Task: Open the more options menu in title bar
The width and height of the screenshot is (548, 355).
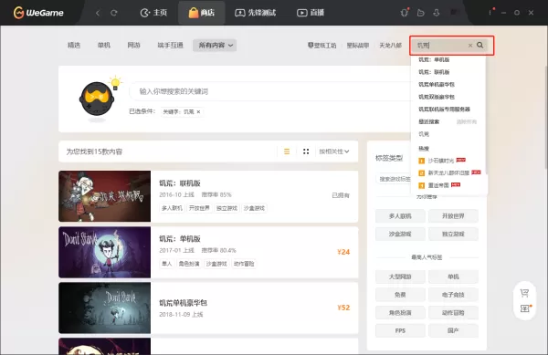Action: pos(490,13)
